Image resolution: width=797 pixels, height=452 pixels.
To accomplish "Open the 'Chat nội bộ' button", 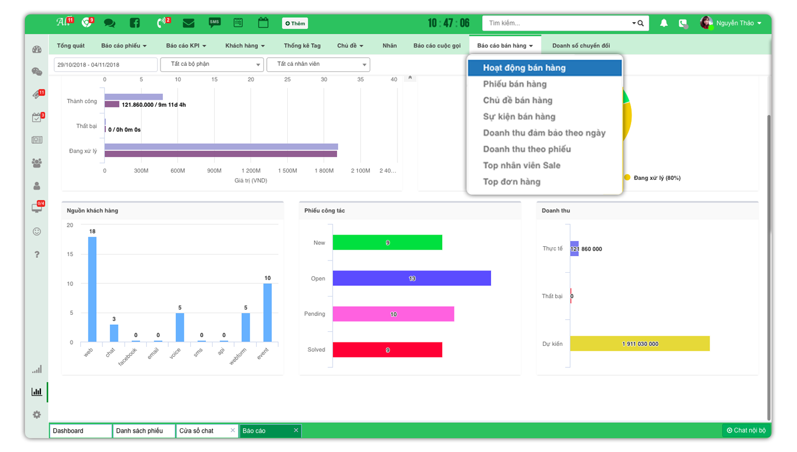I will coord(746,430).
